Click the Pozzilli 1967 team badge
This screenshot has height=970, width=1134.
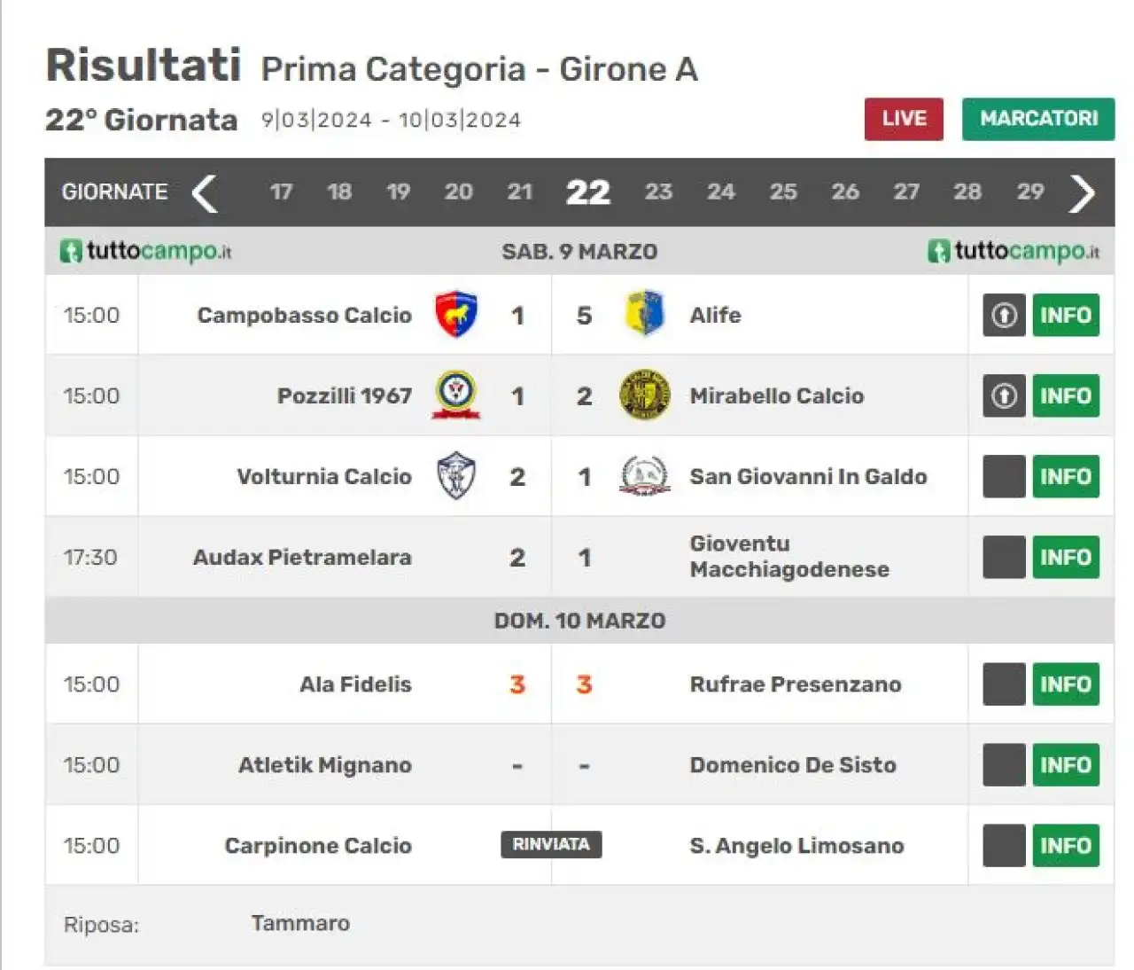pos(455,395)
